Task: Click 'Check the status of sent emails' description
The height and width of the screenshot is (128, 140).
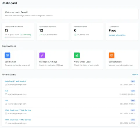Action: (86, 65)
